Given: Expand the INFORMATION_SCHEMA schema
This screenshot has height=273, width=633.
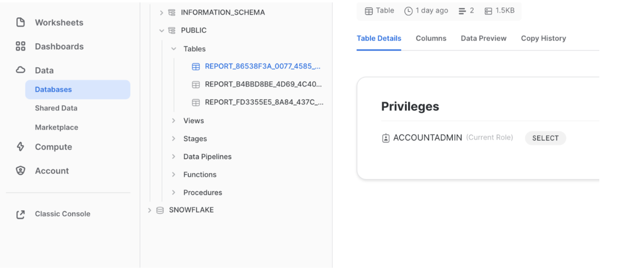Looking at the screenshot, I should [x=162, y=12].
